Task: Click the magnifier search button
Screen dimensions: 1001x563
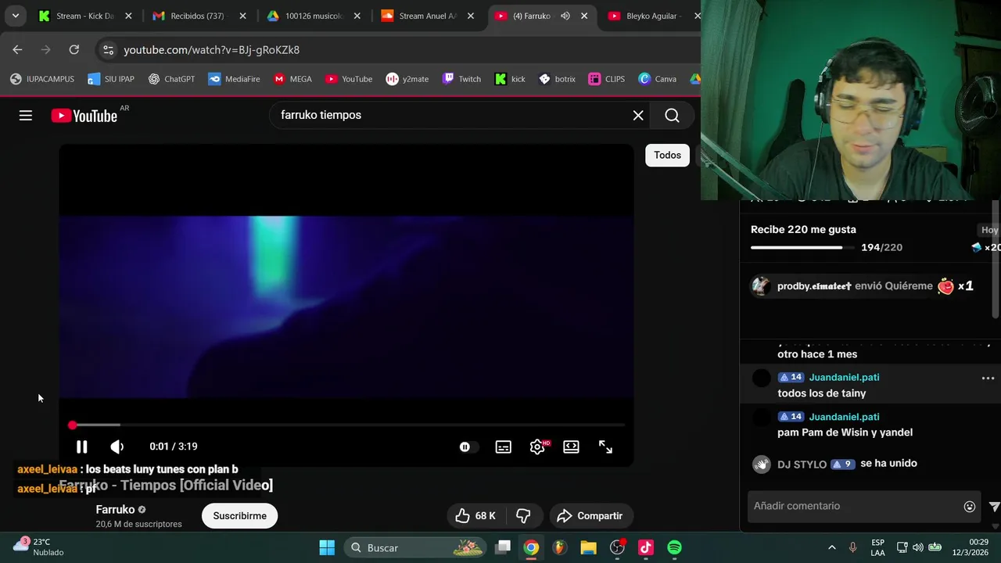Action: click(x=672, y=115)
